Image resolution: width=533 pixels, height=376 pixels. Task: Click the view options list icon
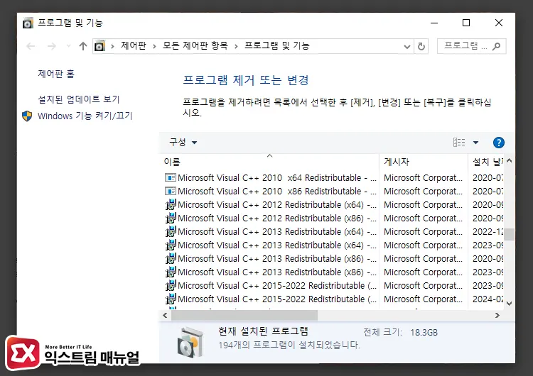click(x=459, y=143)
